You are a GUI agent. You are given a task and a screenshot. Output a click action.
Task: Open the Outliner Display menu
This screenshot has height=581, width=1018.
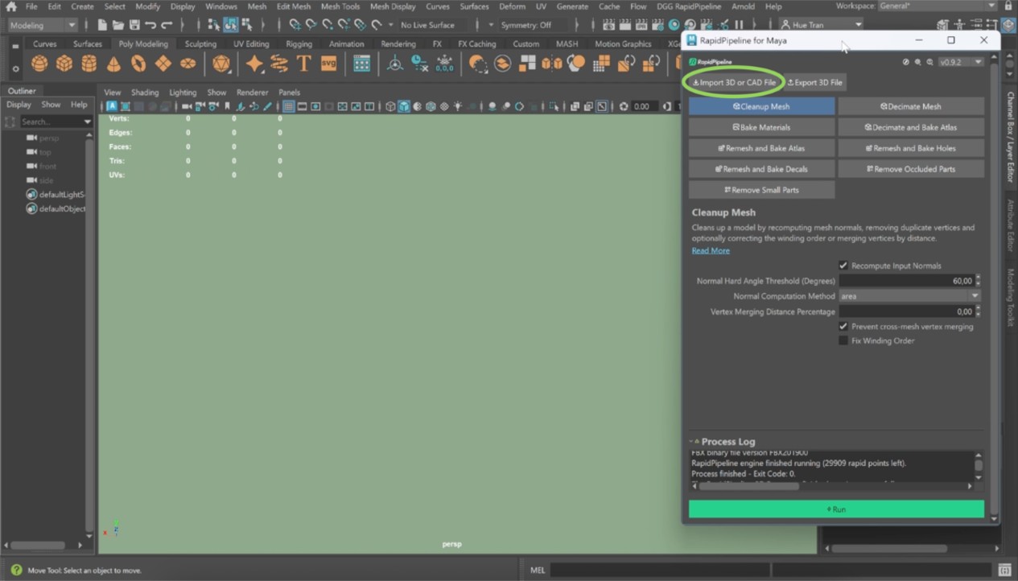pyautogui.click(x=19, y=105)
